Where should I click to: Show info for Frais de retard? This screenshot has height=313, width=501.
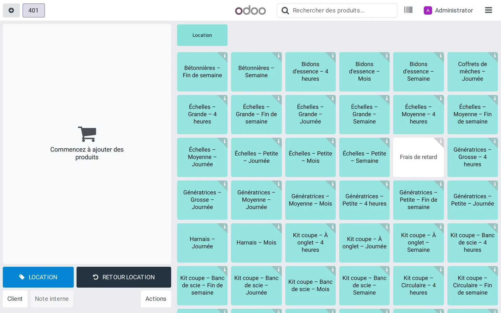click(x=441, y=141)
